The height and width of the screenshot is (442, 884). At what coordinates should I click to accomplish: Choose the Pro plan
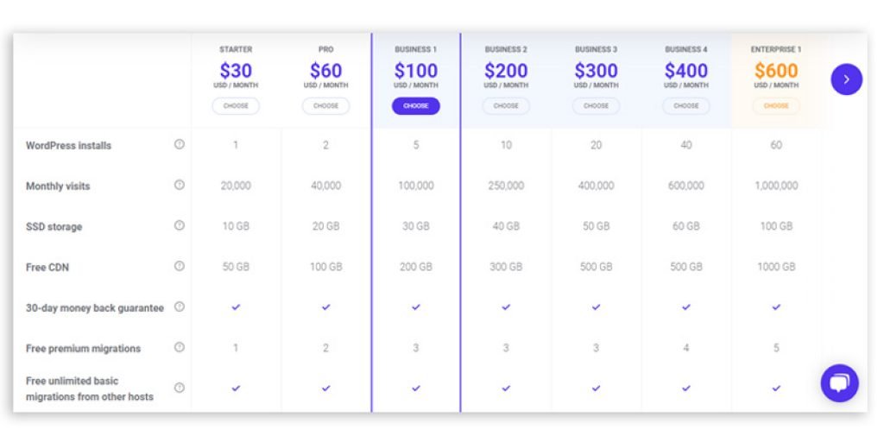tap(325, 106)
